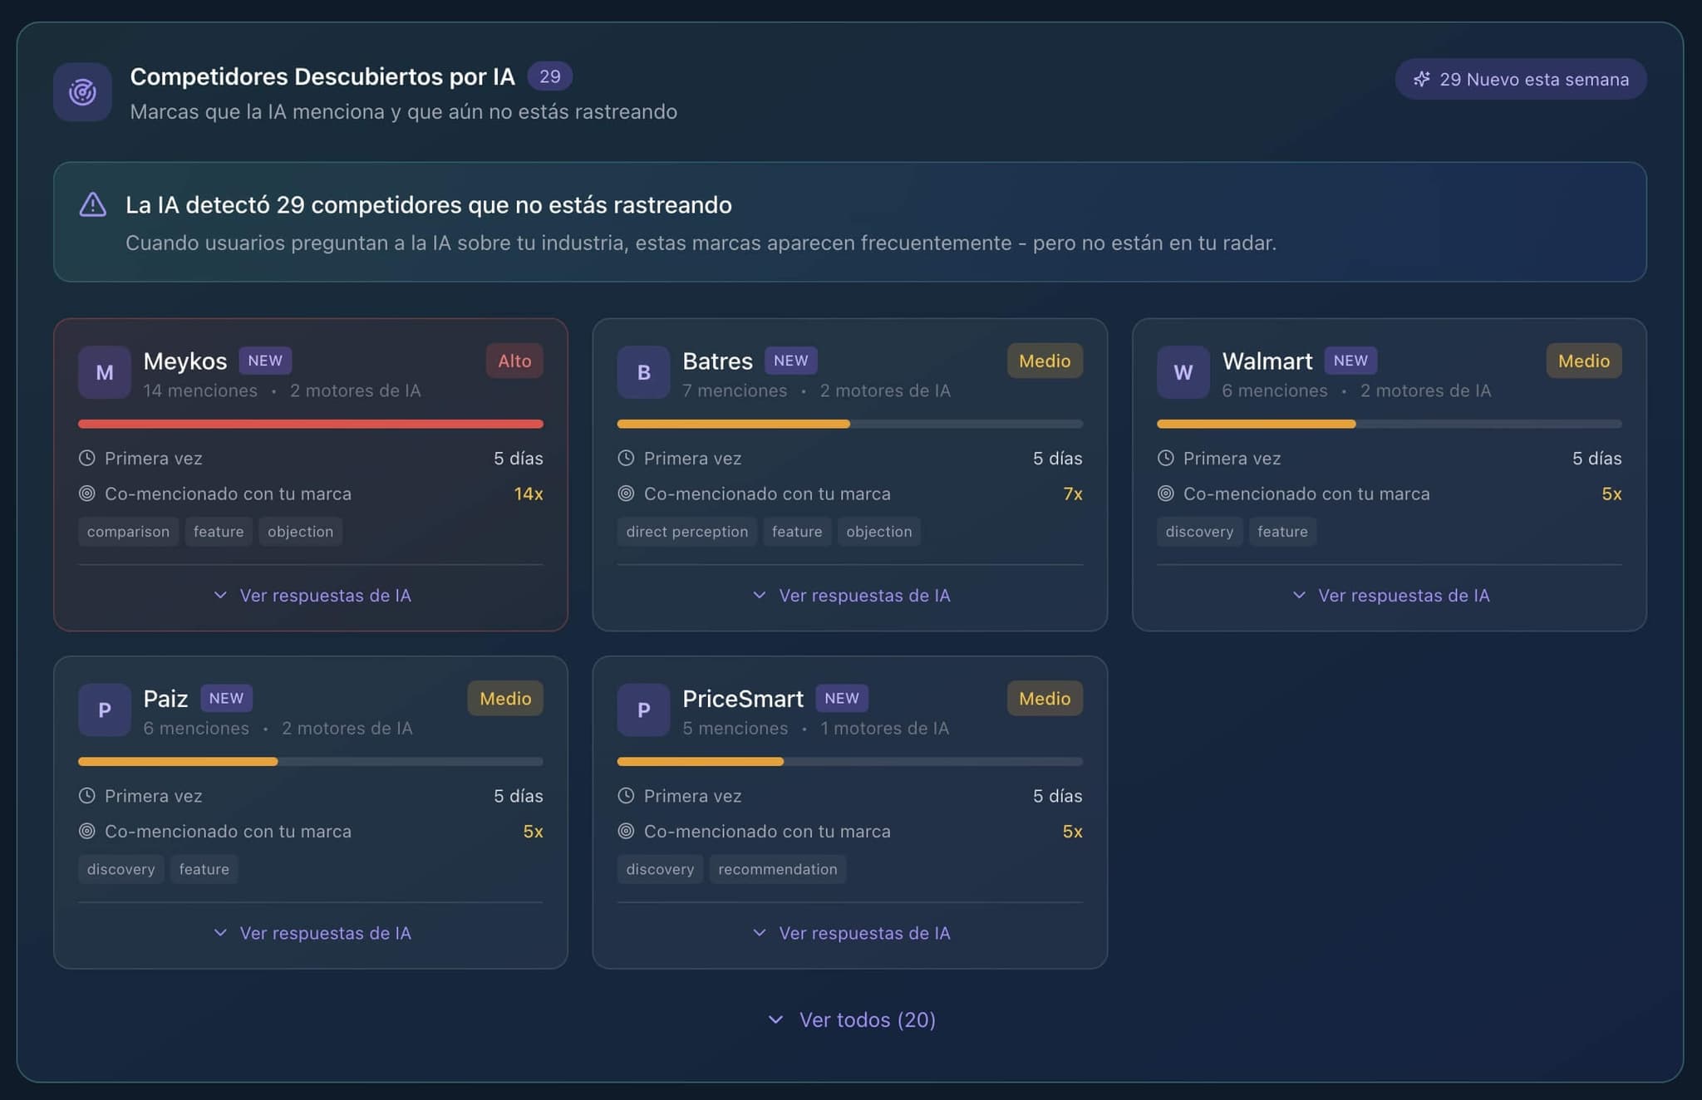Toggle the Alto priority badge on Meykos
The image size is (1702, 1100).
pos(514,361)
